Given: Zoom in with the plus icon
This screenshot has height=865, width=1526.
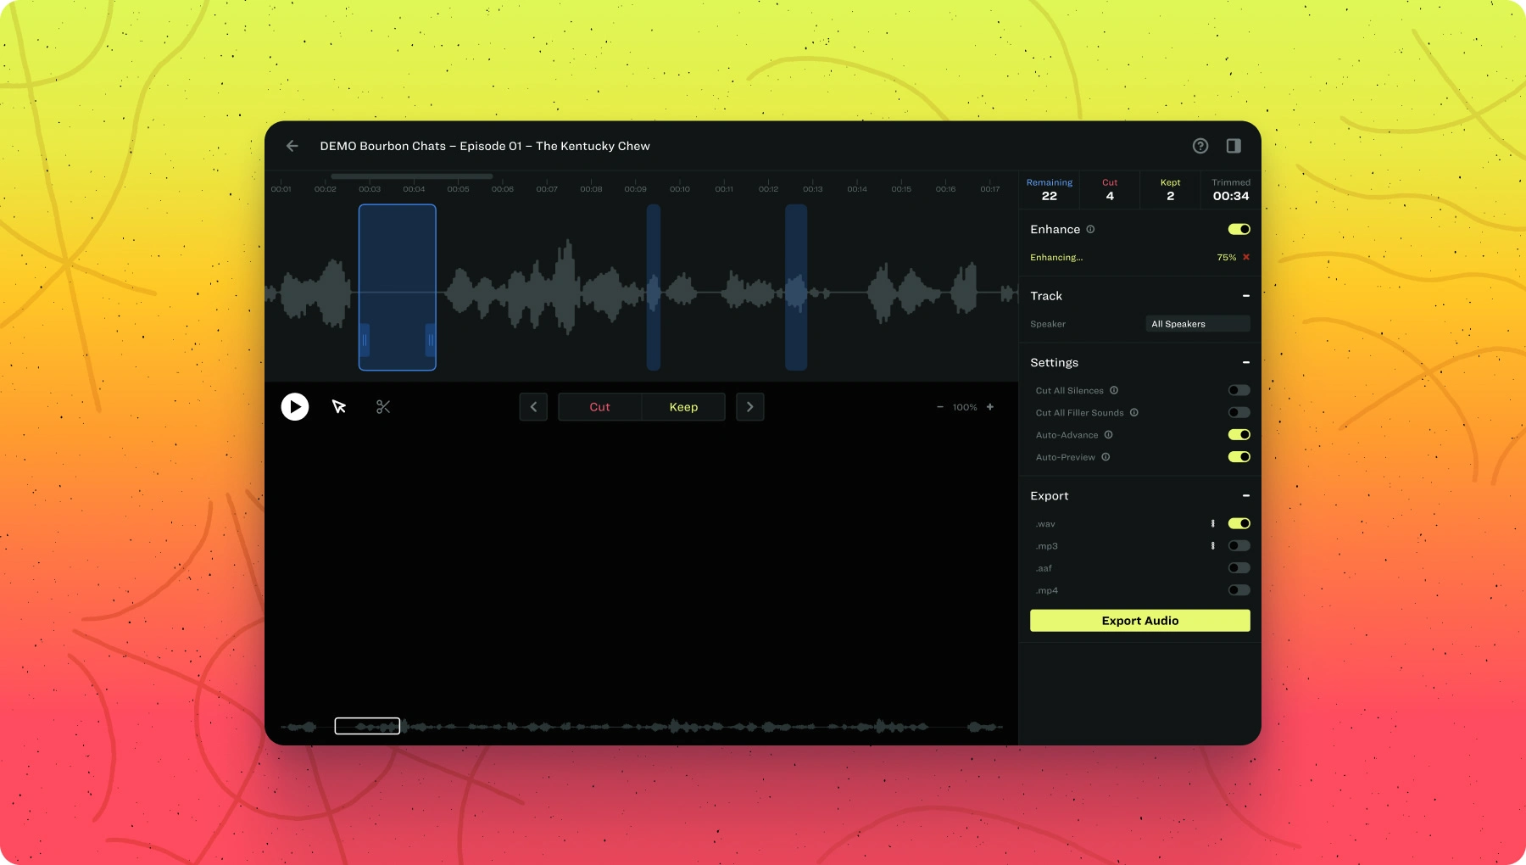Looking at the screenshot, I should point(990,407).
